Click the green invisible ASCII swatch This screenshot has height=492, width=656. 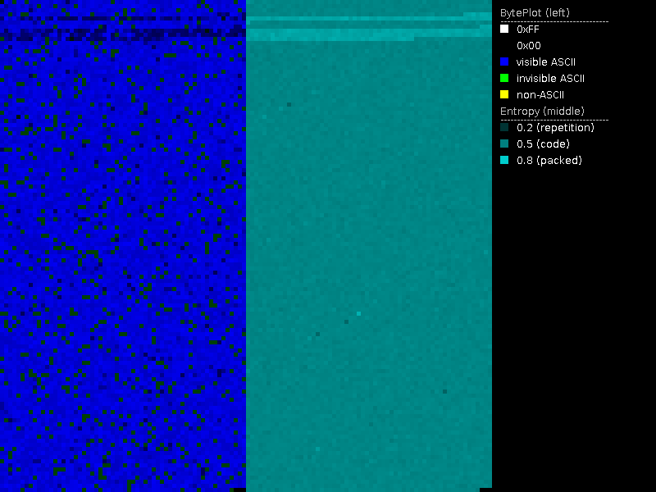click(x=504, y=78)
